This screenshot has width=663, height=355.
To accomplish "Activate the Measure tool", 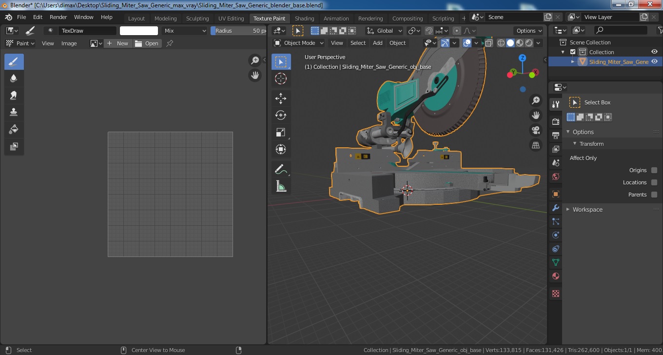I will (x=281, y=186).
